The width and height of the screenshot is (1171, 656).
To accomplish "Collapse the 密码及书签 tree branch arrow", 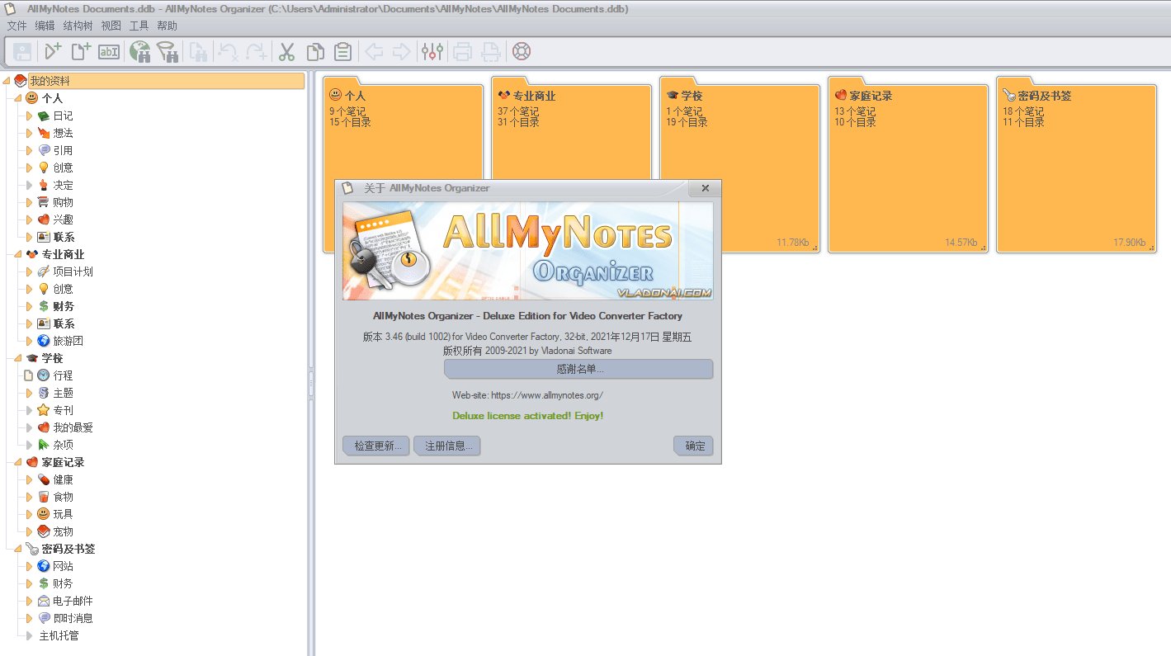I will (18, 549).
